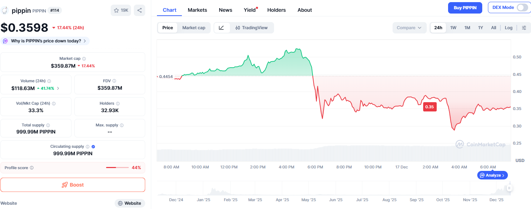Expand "Why is PIPPIN's price down today?"
Screen dimensions: 531x209
pyautogui.click(x=45, y=41)
